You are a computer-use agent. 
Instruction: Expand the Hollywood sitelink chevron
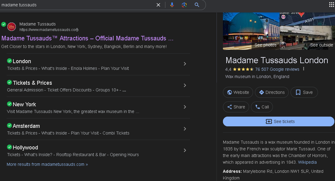185,150
